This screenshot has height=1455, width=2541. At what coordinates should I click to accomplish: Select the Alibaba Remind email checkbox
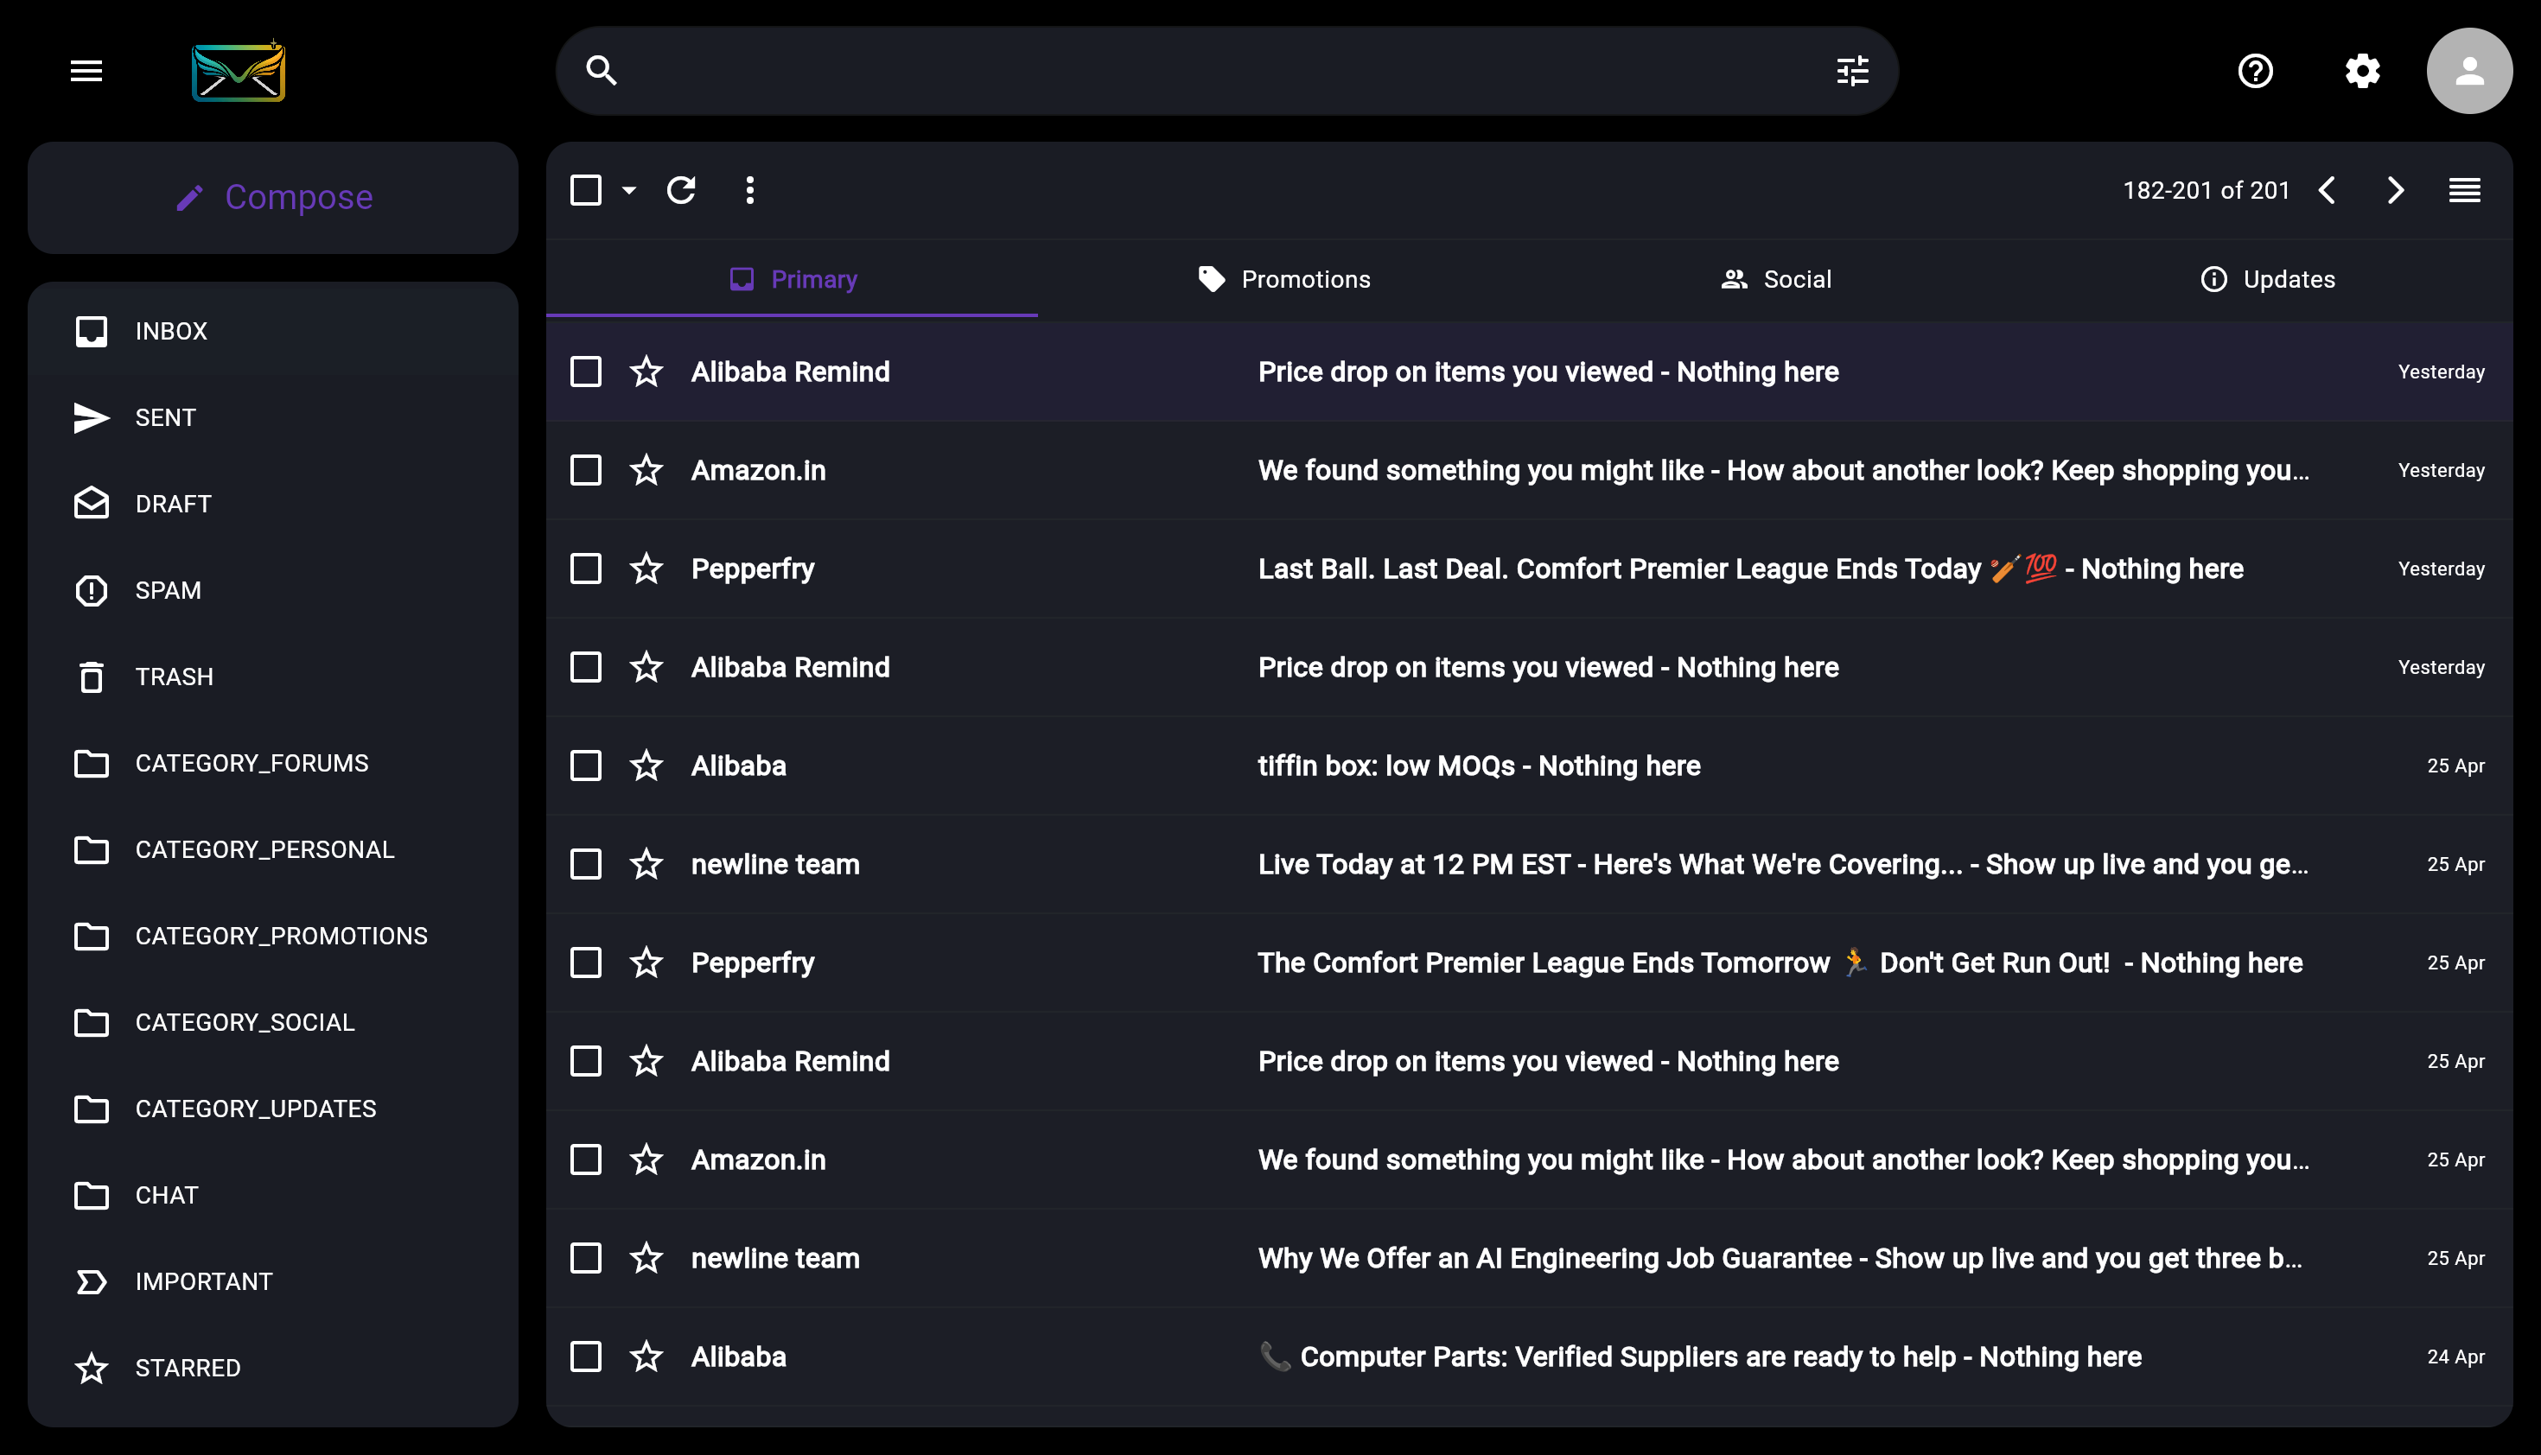(x=585, y=371)
